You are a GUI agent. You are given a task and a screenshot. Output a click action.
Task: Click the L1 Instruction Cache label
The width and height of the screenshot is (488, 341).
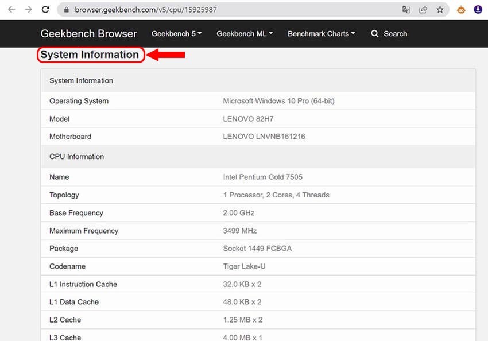click(x=83, y=284)
